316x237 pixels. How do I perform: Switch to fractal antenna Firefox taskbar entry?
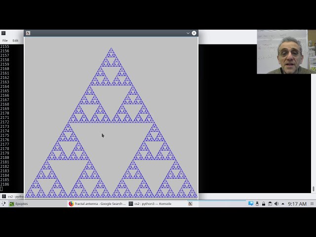click(x=97, y=204)
